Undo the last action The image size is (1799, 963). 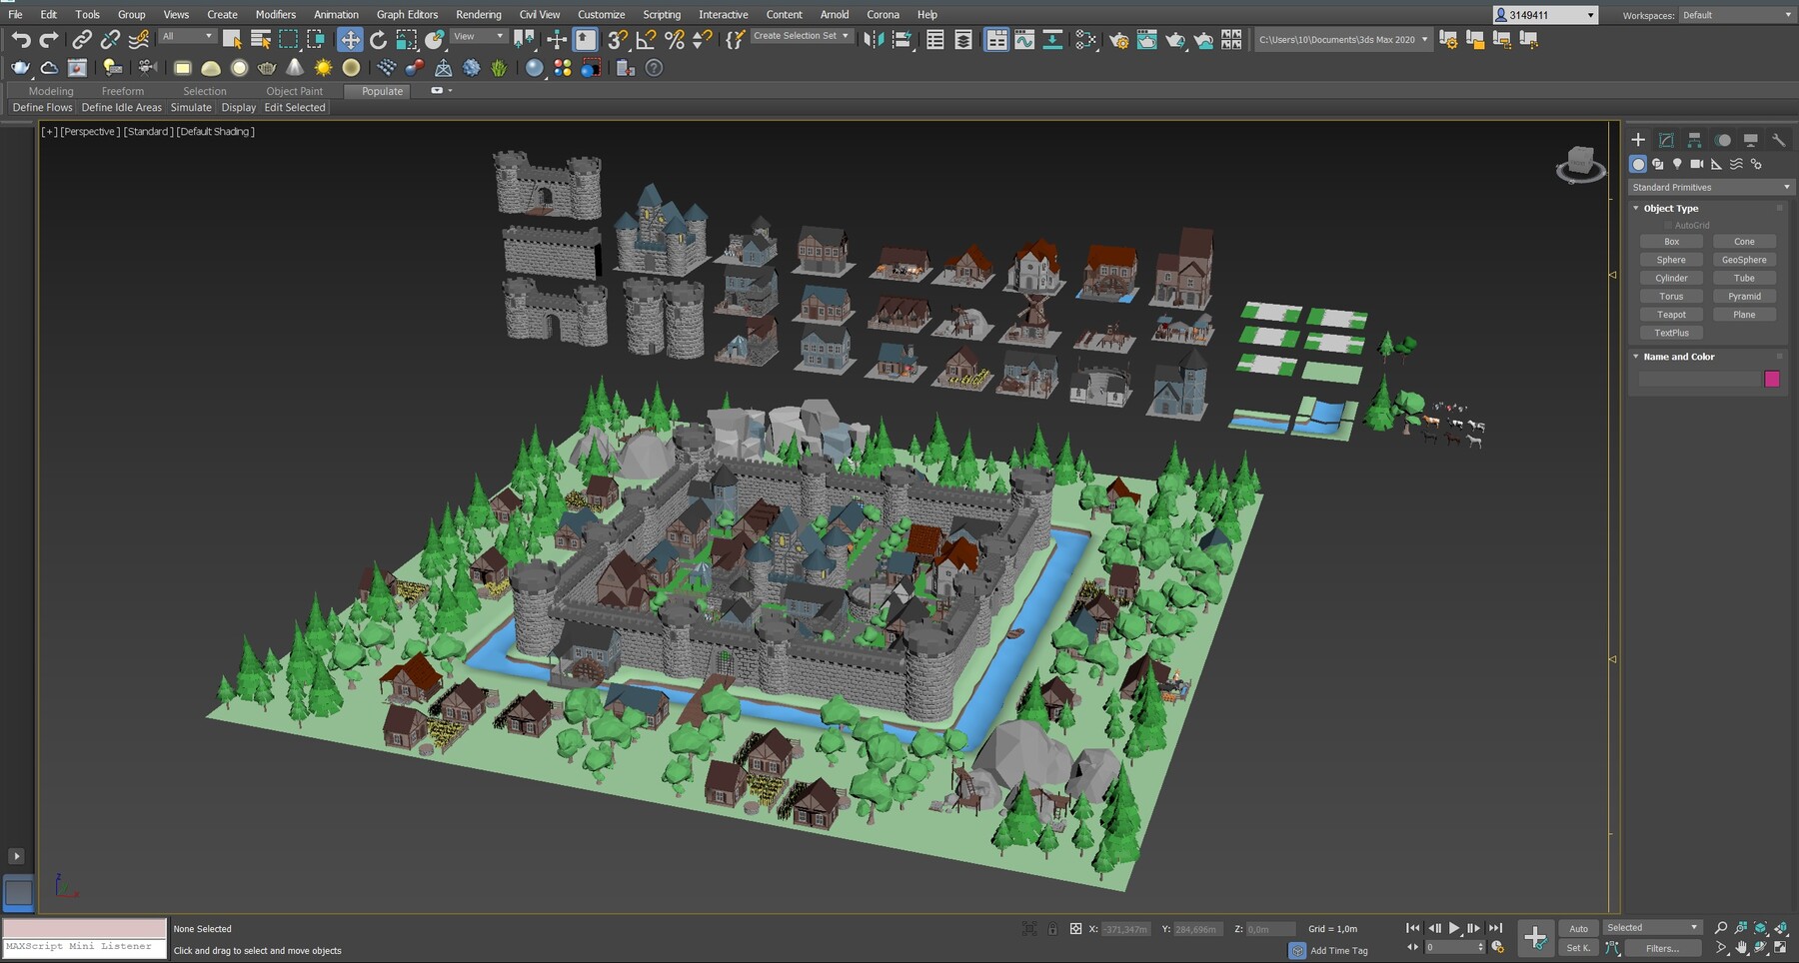click(x=19, y=40)
